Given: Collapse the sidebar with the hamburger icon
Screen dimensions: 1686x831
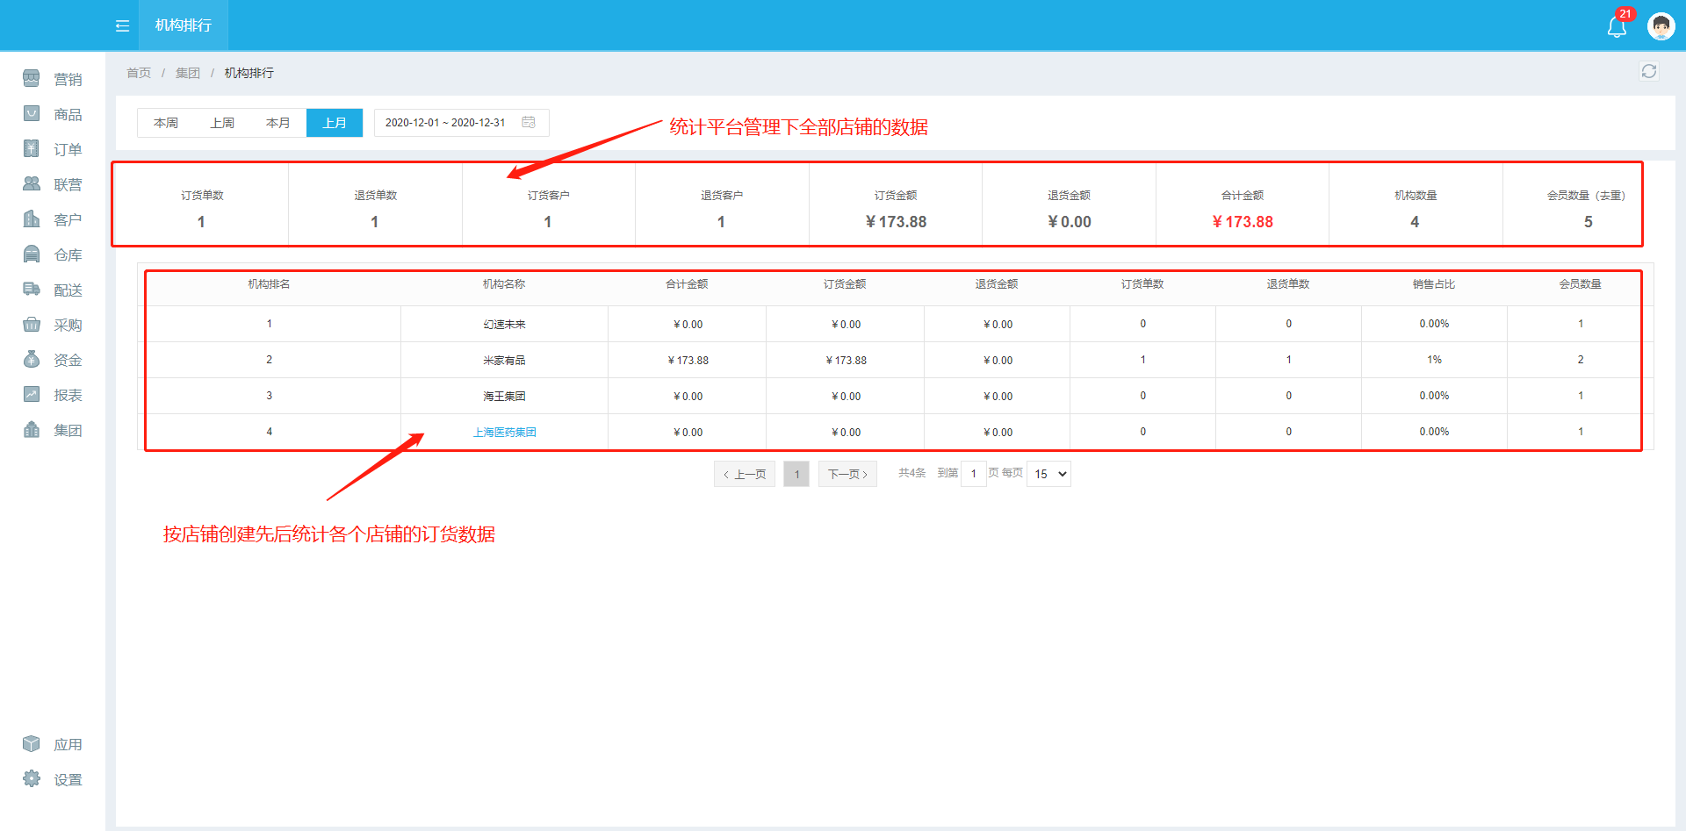Looking at the screenshot, I should (122, 25).
